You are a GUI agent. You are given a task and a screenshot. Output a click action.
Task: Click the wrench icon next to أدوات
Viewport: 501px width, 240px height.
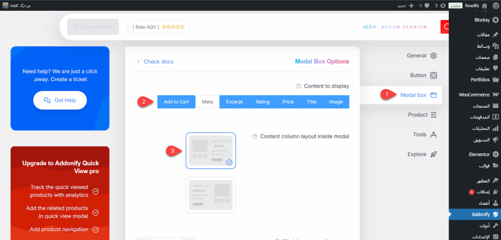[496, 226]
